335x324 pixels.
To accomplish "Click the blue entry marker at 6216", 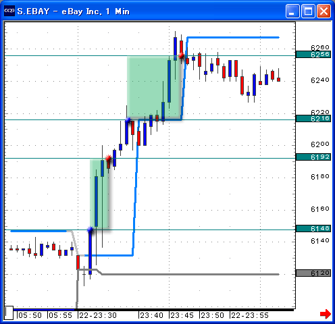I will [x=128, y=120].
